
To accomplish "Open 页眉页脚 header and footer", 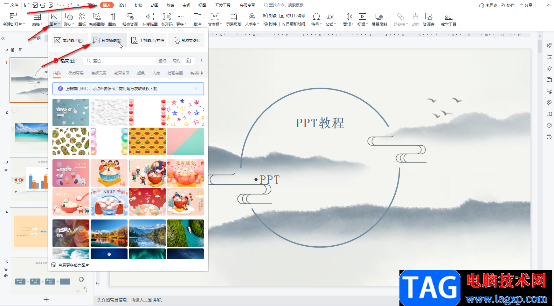I will [x=234, y=17].
